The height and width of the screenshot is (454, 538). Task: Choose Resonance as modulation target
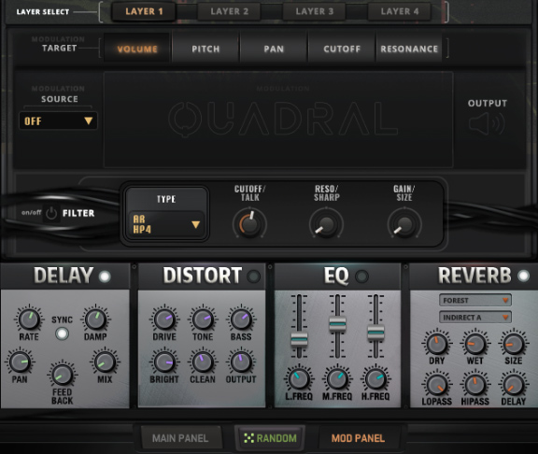coord(409,49)
